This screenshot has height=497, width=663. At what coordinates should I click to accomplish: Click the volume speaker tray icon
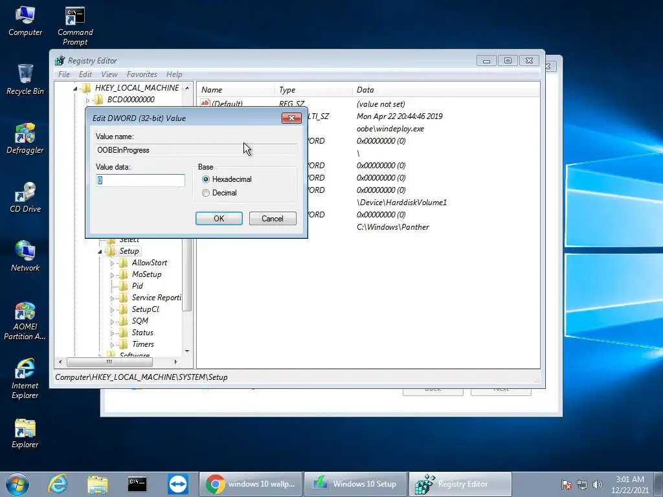click(597, 484)
